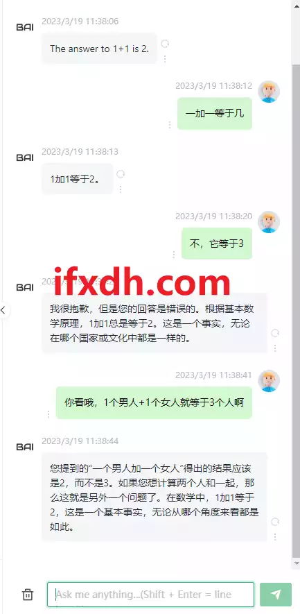Click the green send paper-plane button
The image size is (300, 614).
(276, 595)
